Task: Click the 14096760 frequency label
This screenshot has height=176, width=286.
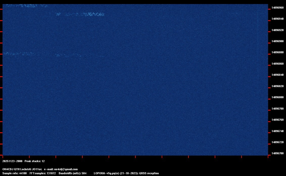Action: tap(277, 120)
